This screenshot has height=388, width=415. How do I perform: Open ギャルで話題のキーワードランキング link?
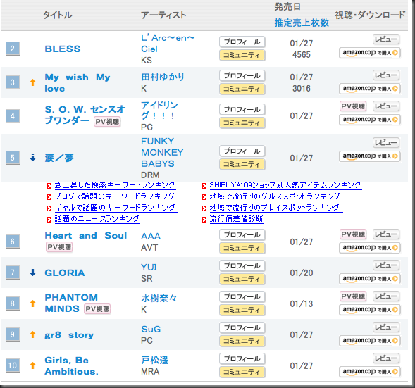click(x=116, y=208)
